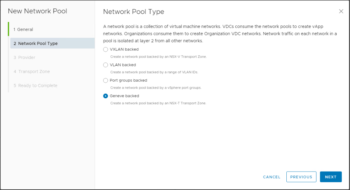Select the Geneve backed radio button

(106, 96)
